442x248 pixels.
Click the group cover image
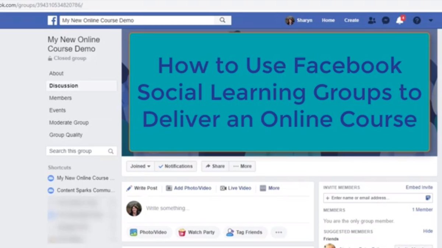tap(280, 92)
